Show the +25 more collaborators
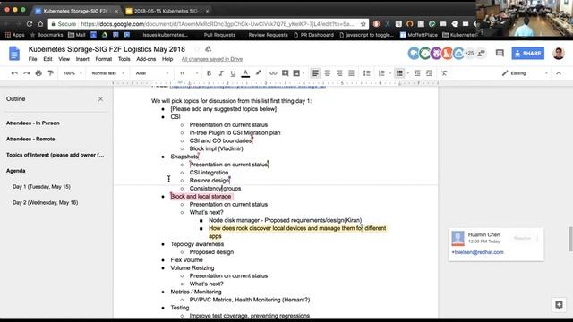The height and width of the screenshot is (322, 573). pyautogui.click(x=469, y=54)
